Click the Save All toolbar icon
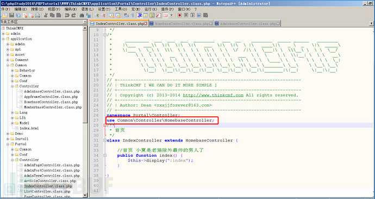The width and height of the screenshot is (375, 199). 18,15
